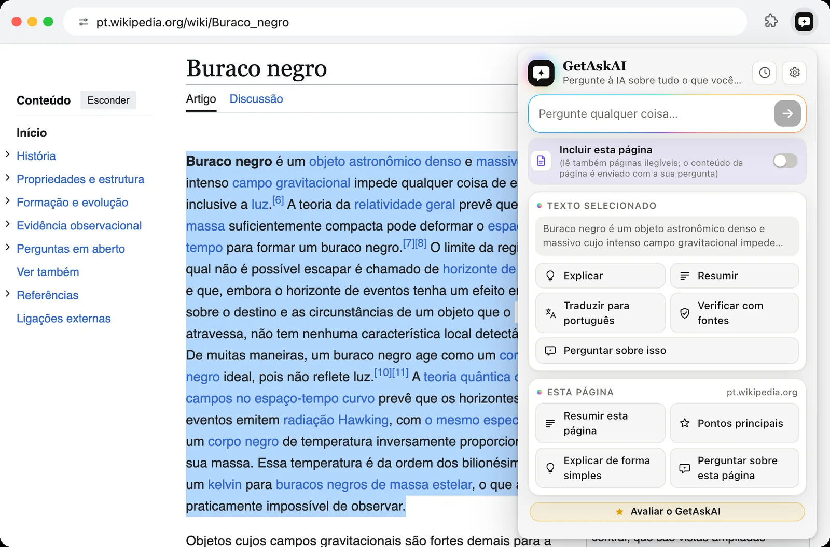
Task: Open the relatividade geral link
Action: point(405,205)
